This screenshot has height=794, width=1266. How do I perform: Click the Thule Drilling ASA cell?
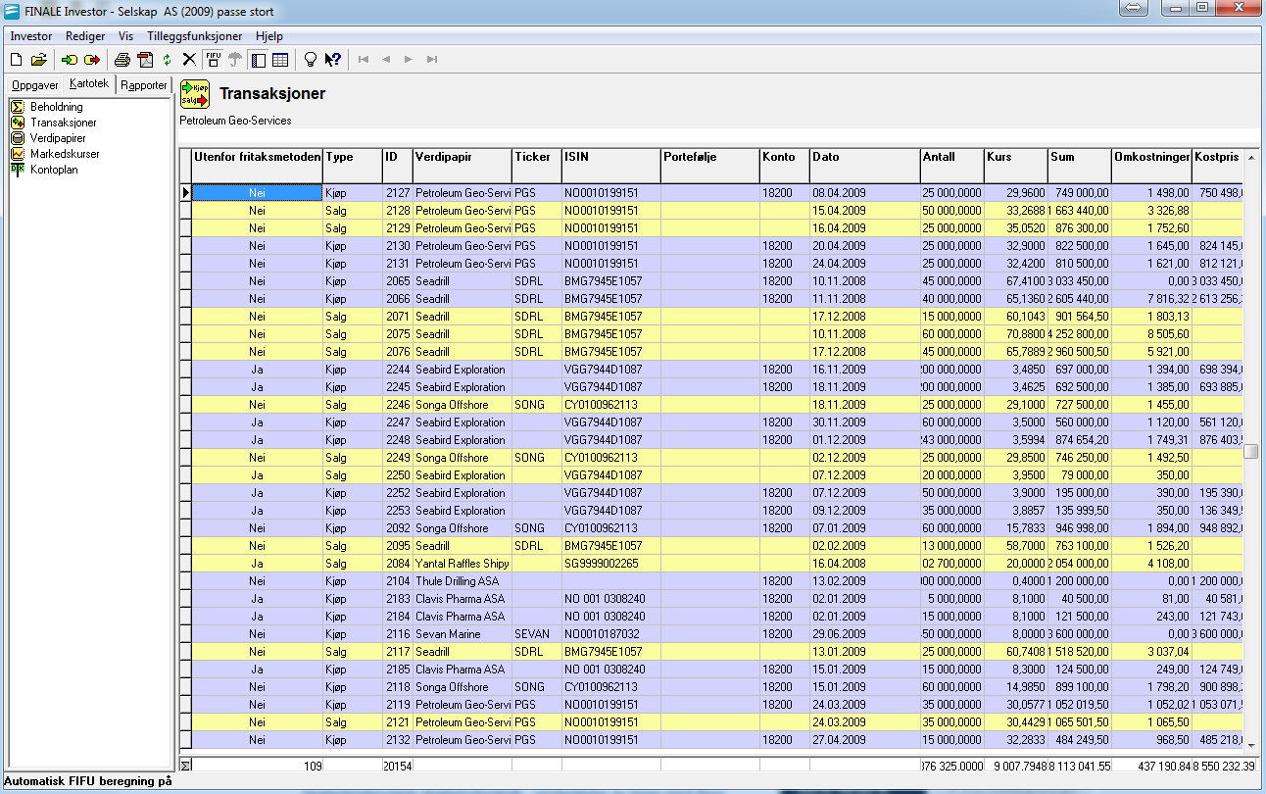click(x=463, y=581)
